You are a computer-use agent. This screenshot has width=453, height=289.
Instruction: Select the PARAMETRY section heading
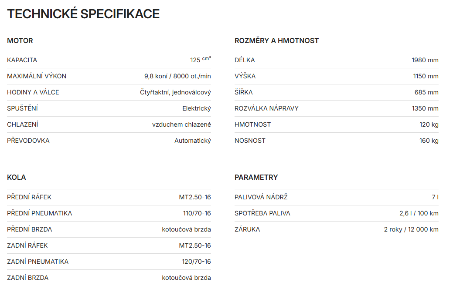pos(256,178)
